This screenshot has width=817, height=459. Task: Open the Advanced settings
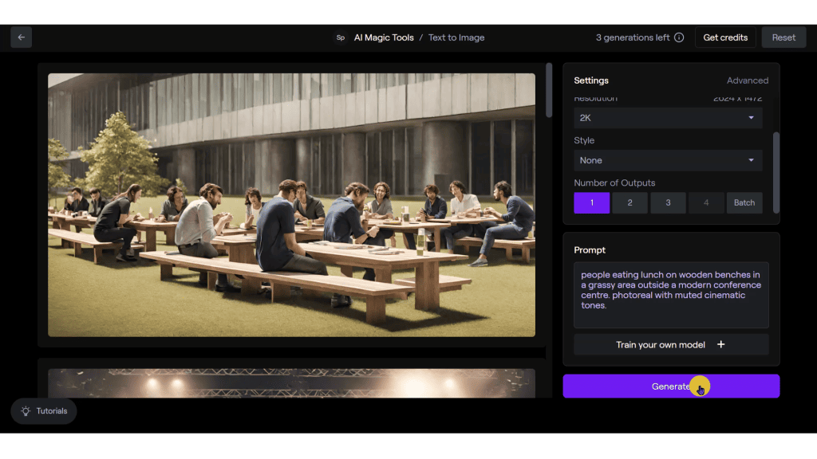747,80
